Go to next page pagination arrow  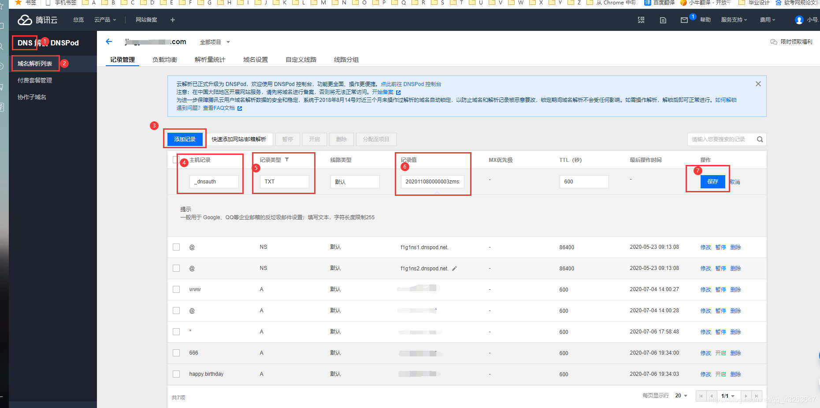pos(746,396)
